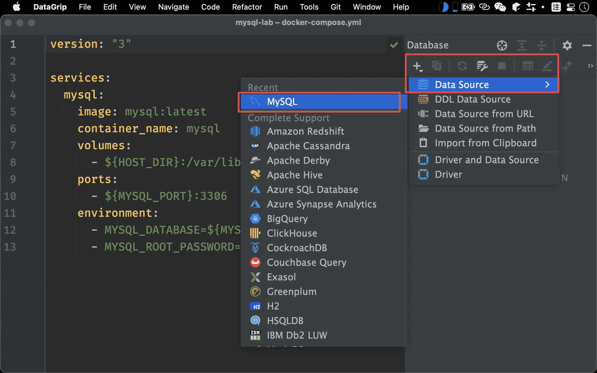
Task: Open the Git menu
Action: [336, 7]
